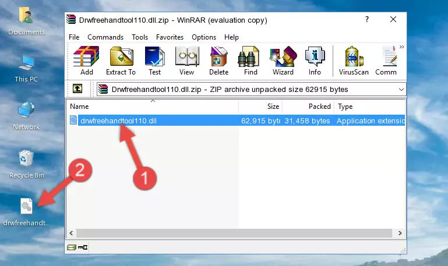Sort by the Size column header
Viewport: 448px width, 266px height.
260,107
